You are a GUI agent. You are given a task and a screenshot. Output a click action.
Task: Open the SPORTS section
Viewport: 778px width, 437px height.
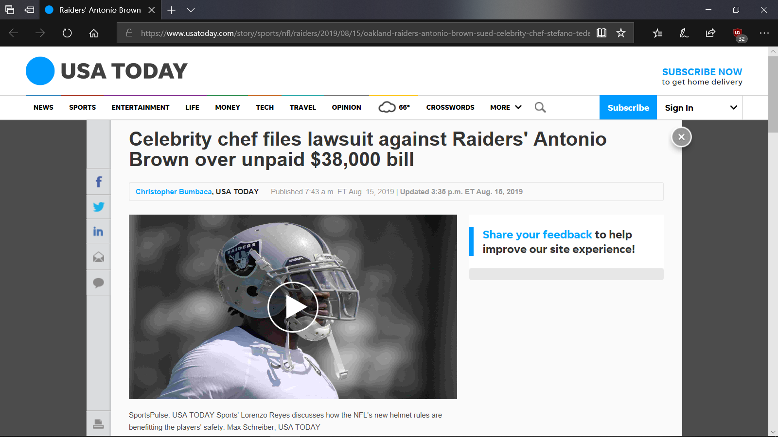coord(82,107)
